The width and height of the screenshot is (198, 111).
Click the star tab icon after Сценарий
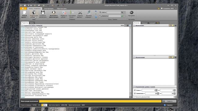pos(158,23)
